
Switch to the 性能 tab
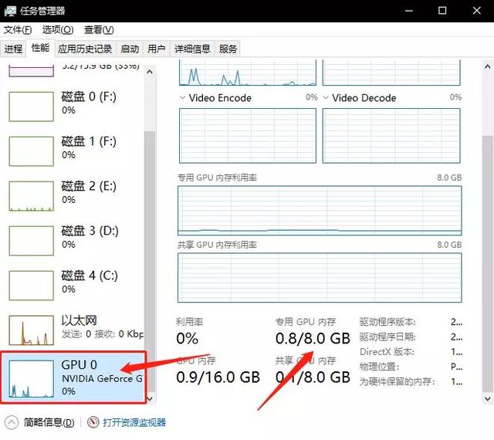click(x=40, y=48)
